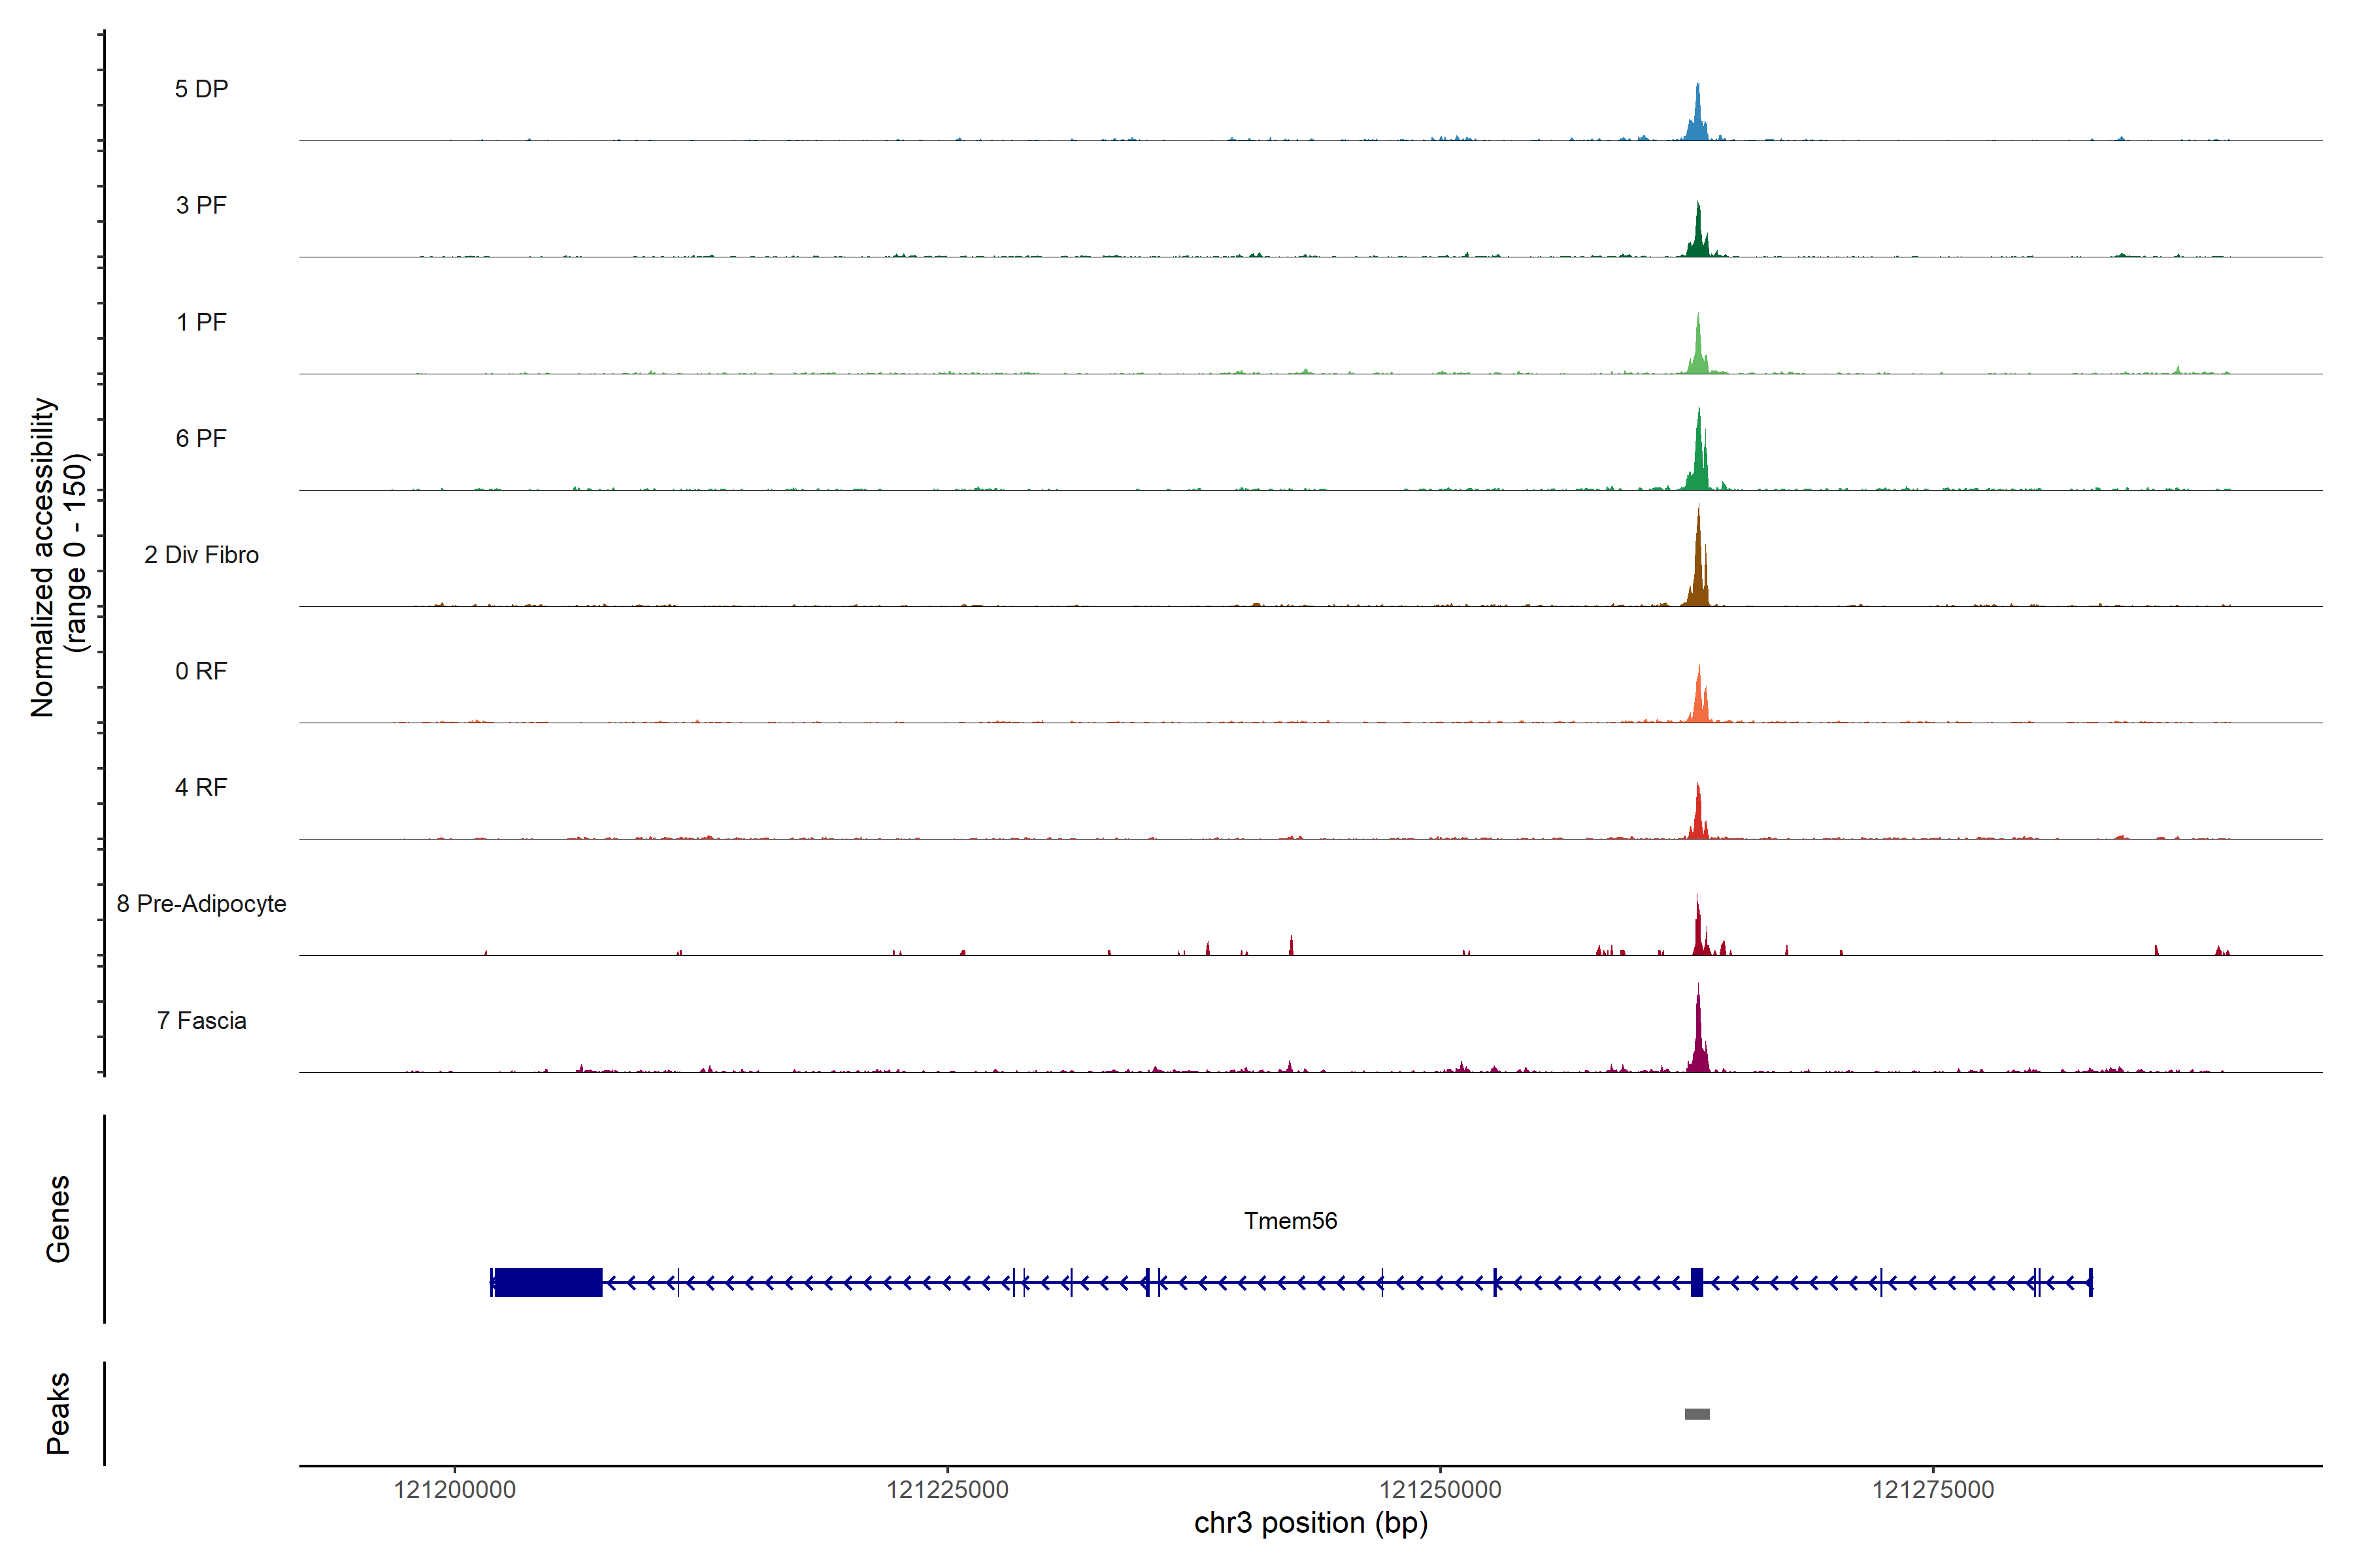This screenshot has height=1568, width=2353.
Task: Click the 1 PF track label
Action: [201, 322]
